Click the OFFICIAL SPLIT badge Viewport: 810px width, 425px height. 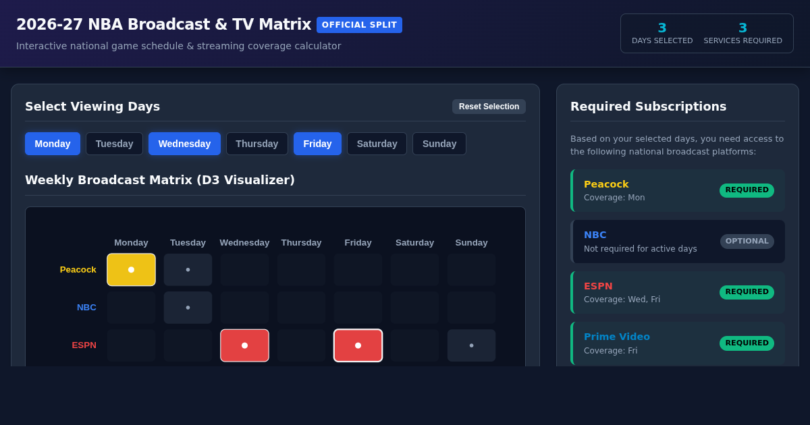pyautogui.click(x=359, y=25)
